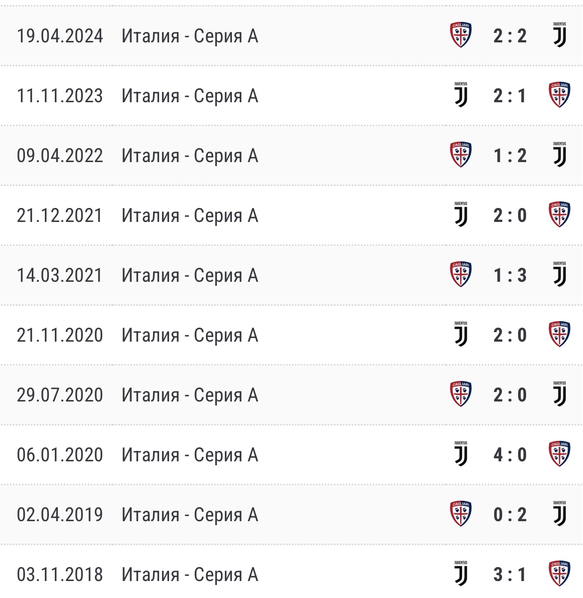Open the 0:2 score from 02.04.2019
This screenshot has height=598, width=583.
pos(510,515)
